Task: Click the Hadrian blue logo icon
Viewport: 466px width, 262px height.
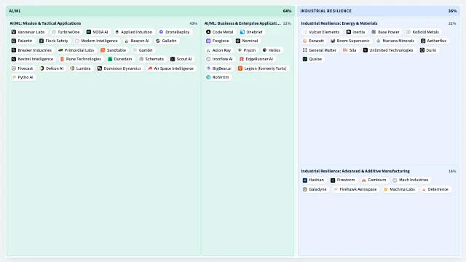Action: pyautogui.click(x=305, y=180)
